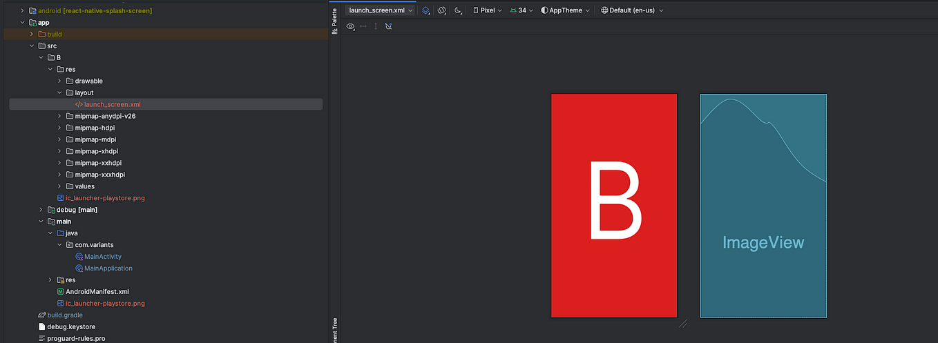Click the Night Mode moon icon
Viewport: 938px width, 343px height.
[458, 10]
